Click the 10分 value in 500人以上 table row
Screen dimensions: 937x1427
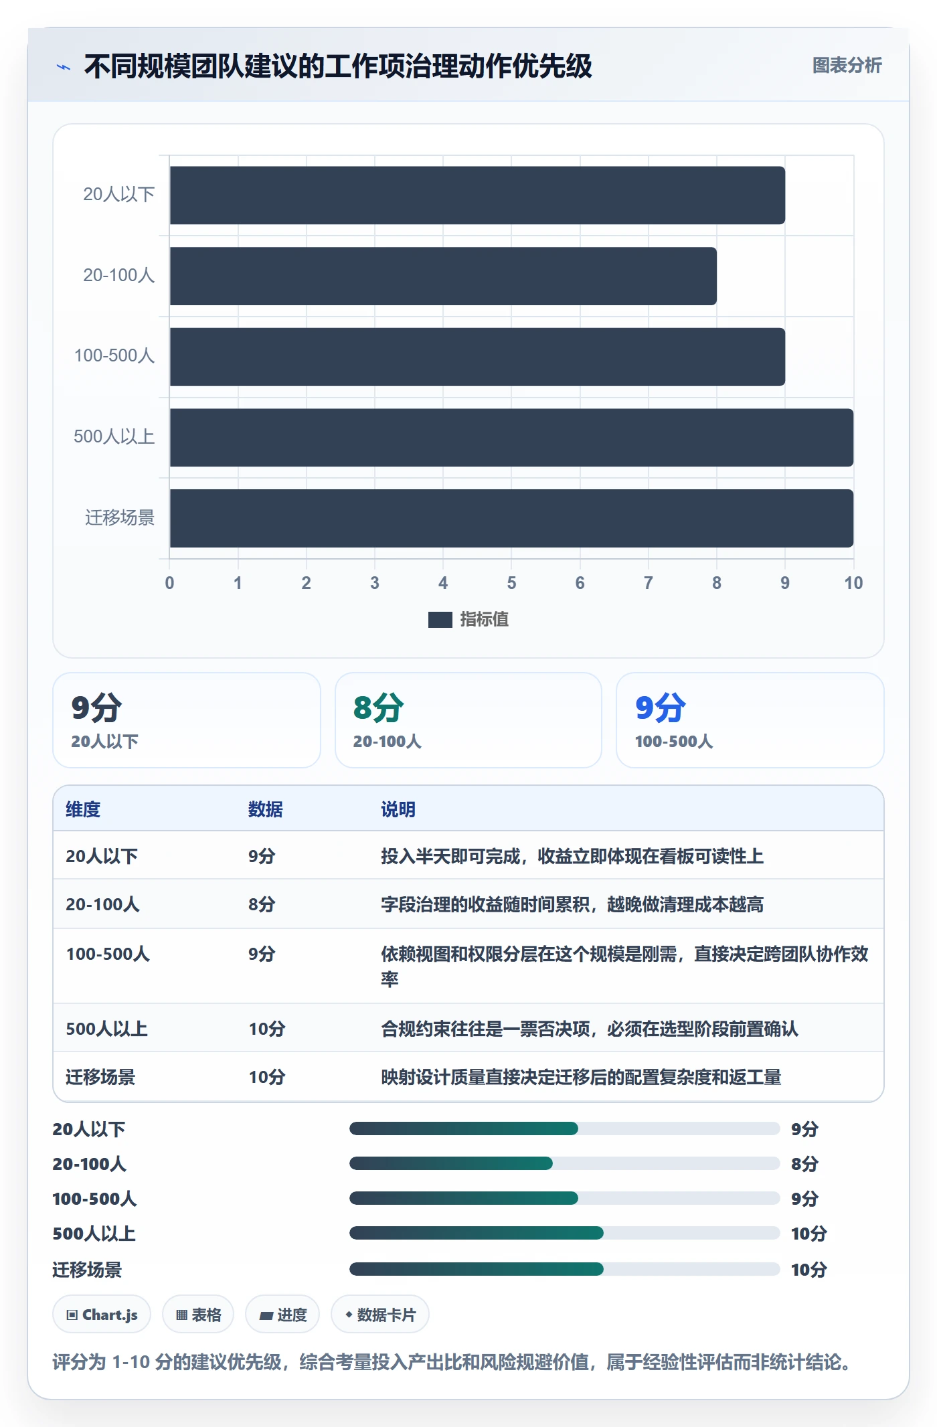pos(267,1029)
